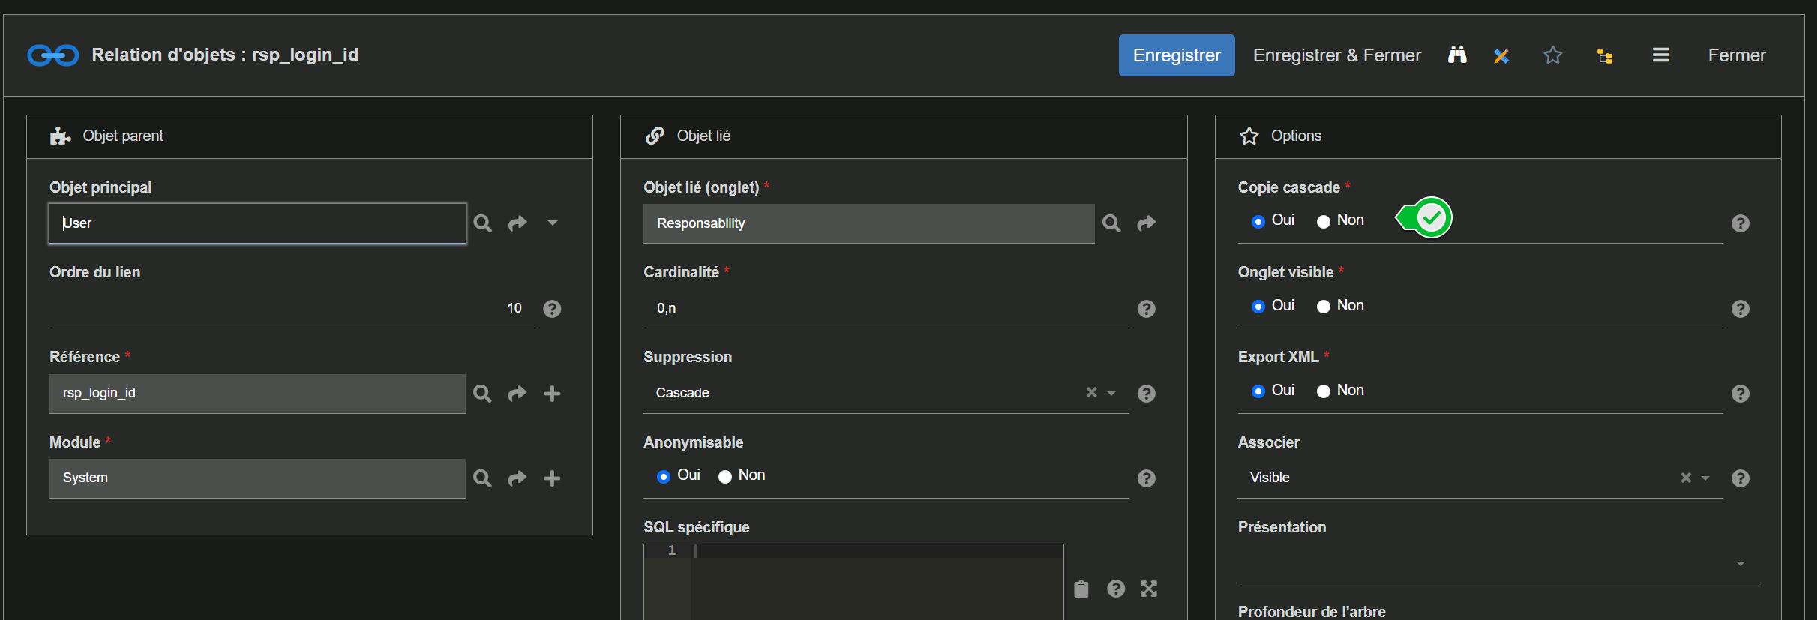1817x620 pixels.
Task: Open the tree view hierarchy icon
Action: tap(1604, 56)
